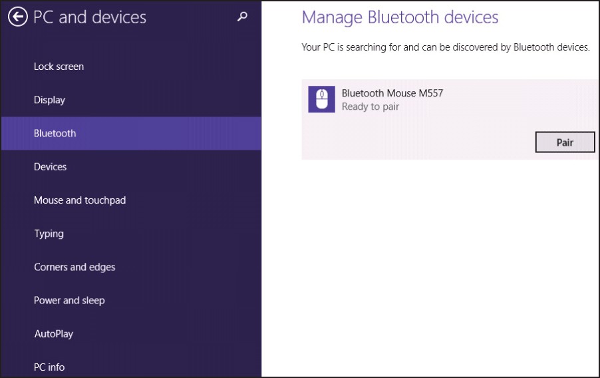Click the back arrow icon
Image resolution: width=600 pixels, height=378 pixels.
click(18, 17)
